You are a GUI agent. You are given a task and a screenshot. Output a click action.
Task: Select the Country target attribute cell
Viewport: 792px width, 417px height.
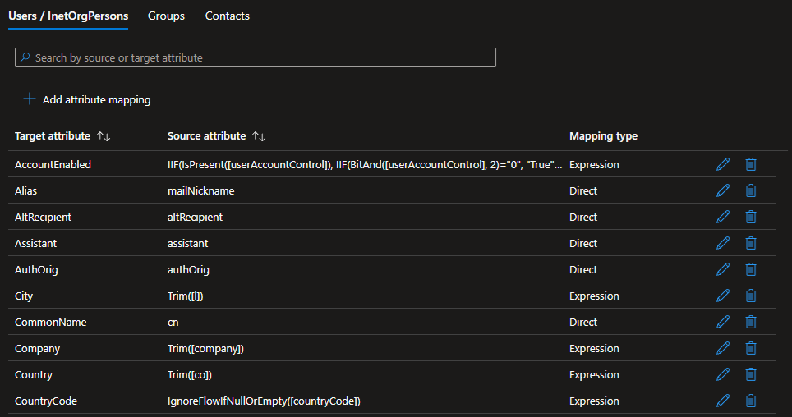tap(34, 374)
